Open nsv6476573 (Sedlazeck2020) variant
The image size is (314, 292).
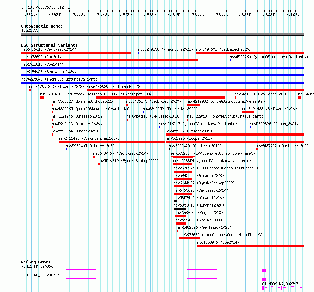click(153, 101)
